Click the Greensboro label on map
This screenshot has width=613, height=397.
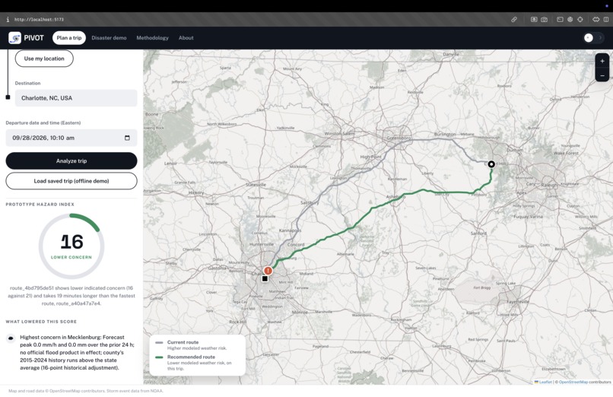[399, 138]
